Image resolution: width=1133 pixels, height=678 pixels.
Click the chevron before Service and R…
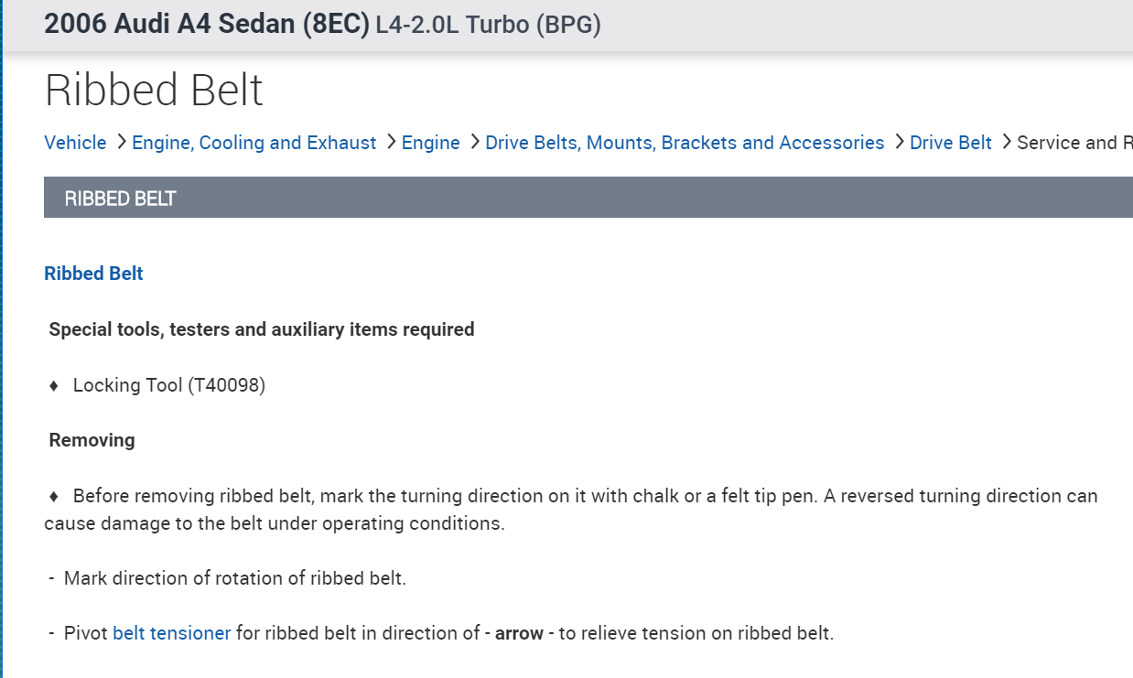[x=1007, y=143]
